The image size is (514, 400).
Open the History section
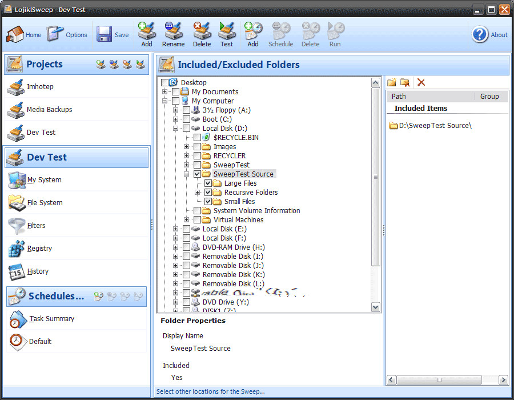[77, 271]
